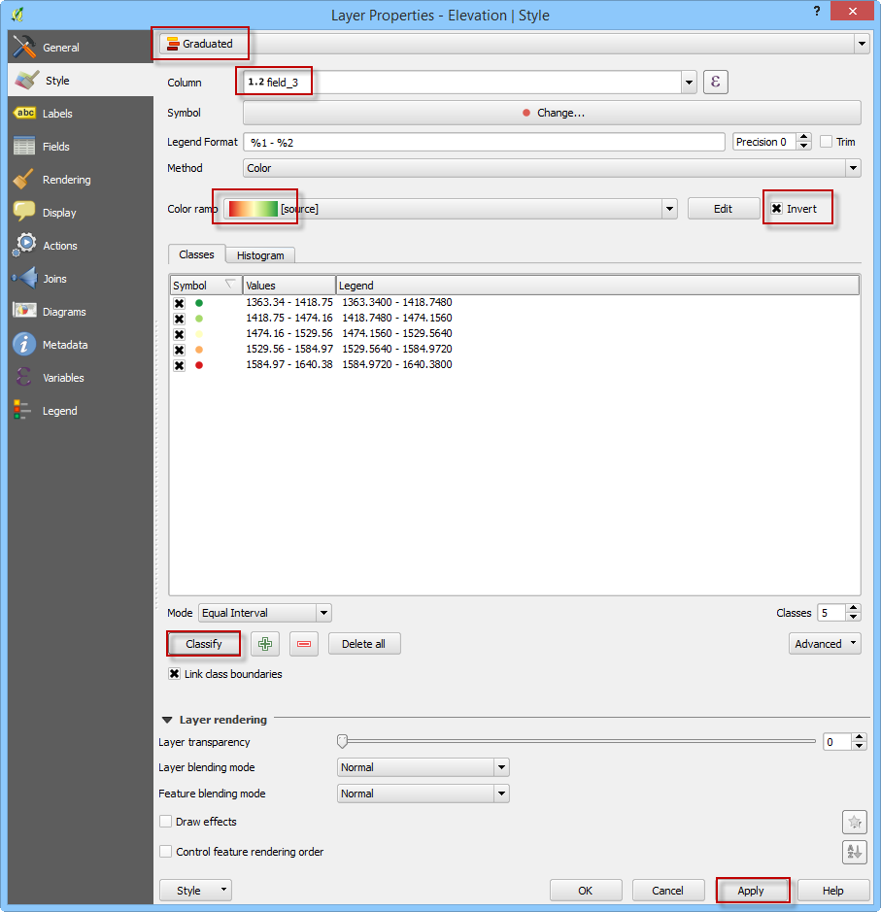Click the customize draw effects star icon
Image resolution: width=881 pixels, height=912 pixels.
tap(854, 823)
